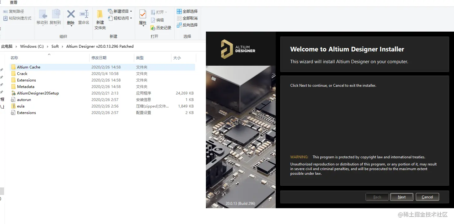The image size is (454, 224).
Task: Expand the breadcrumb chevron after 此电脑
Action: coord(16,46)
